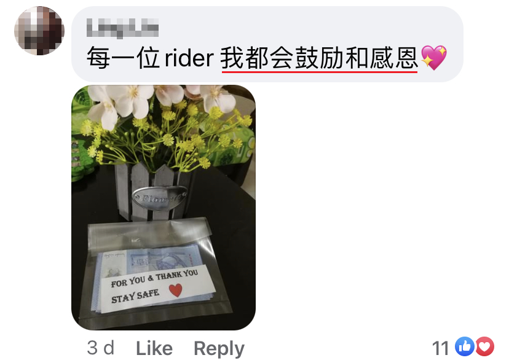Click the 3 d timestamp
509x363 pixels.
click(x=101, y=348)
